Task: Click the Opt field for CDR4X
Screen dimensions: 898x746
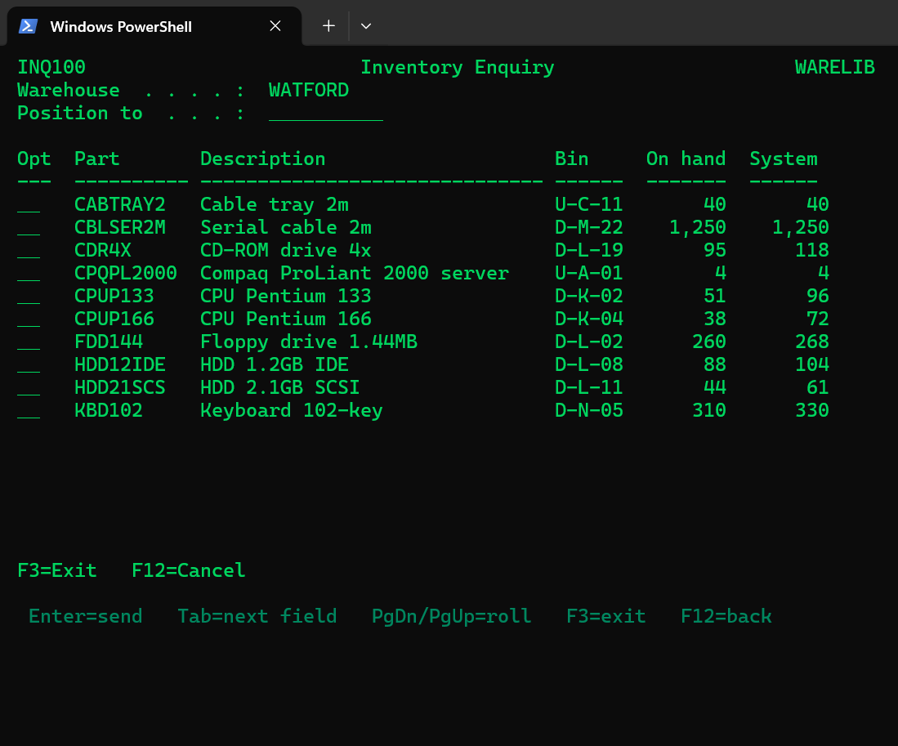Action: coord(29,250)
